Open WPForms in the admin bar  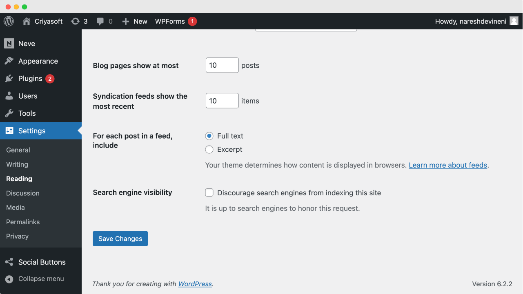(170, 21)
